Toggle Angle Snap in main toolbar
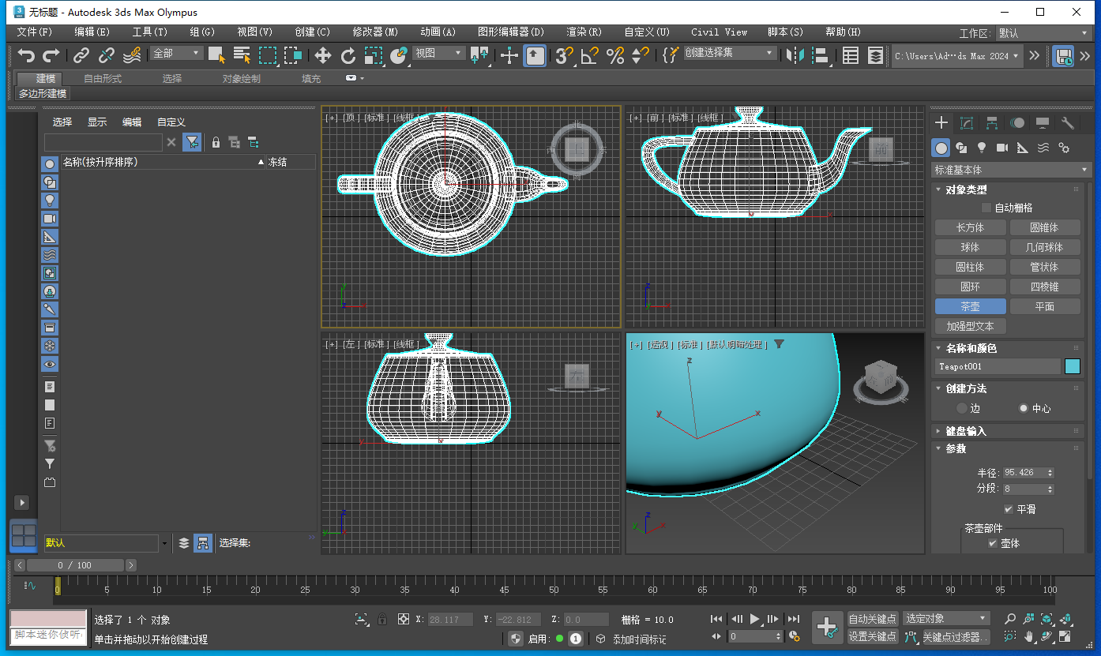1101x656 pixels. [x=589, y=55]
